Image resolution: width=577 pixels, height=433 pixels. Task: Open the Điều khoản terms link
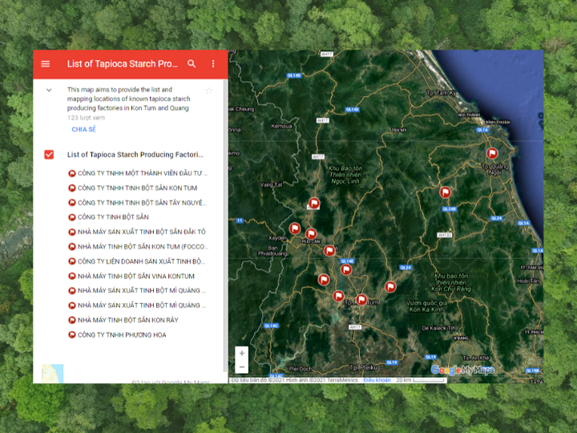point(377,380)
